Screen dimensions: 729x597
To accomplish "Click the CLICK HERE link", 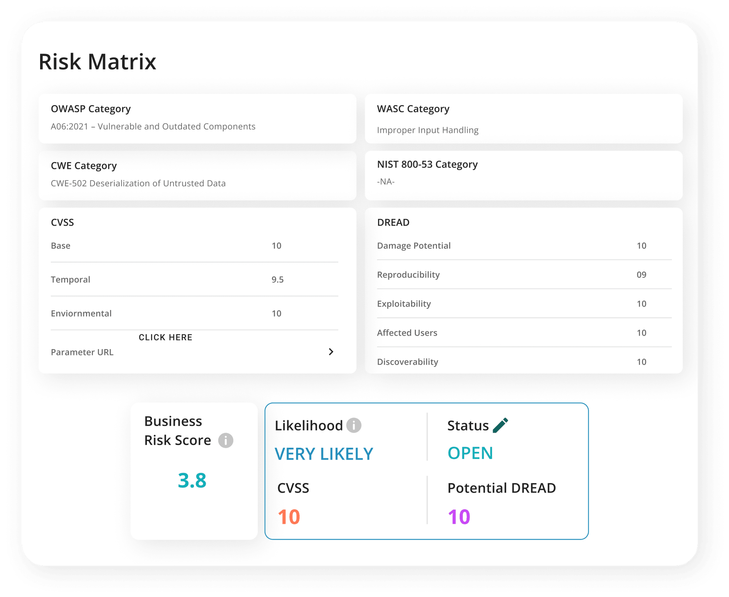I will click(165, 337).
